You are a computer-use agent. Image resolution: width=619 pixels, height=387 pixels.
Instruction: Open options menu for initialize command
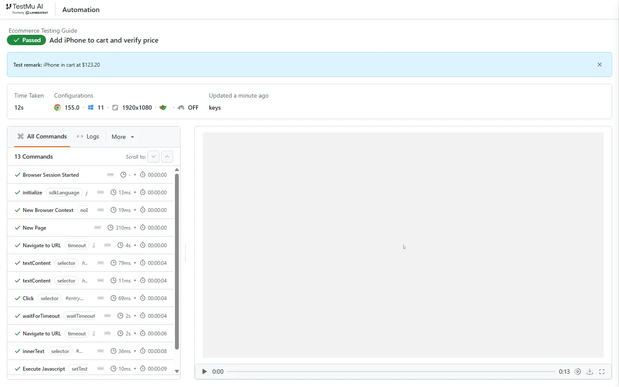(x=101, y=192)
